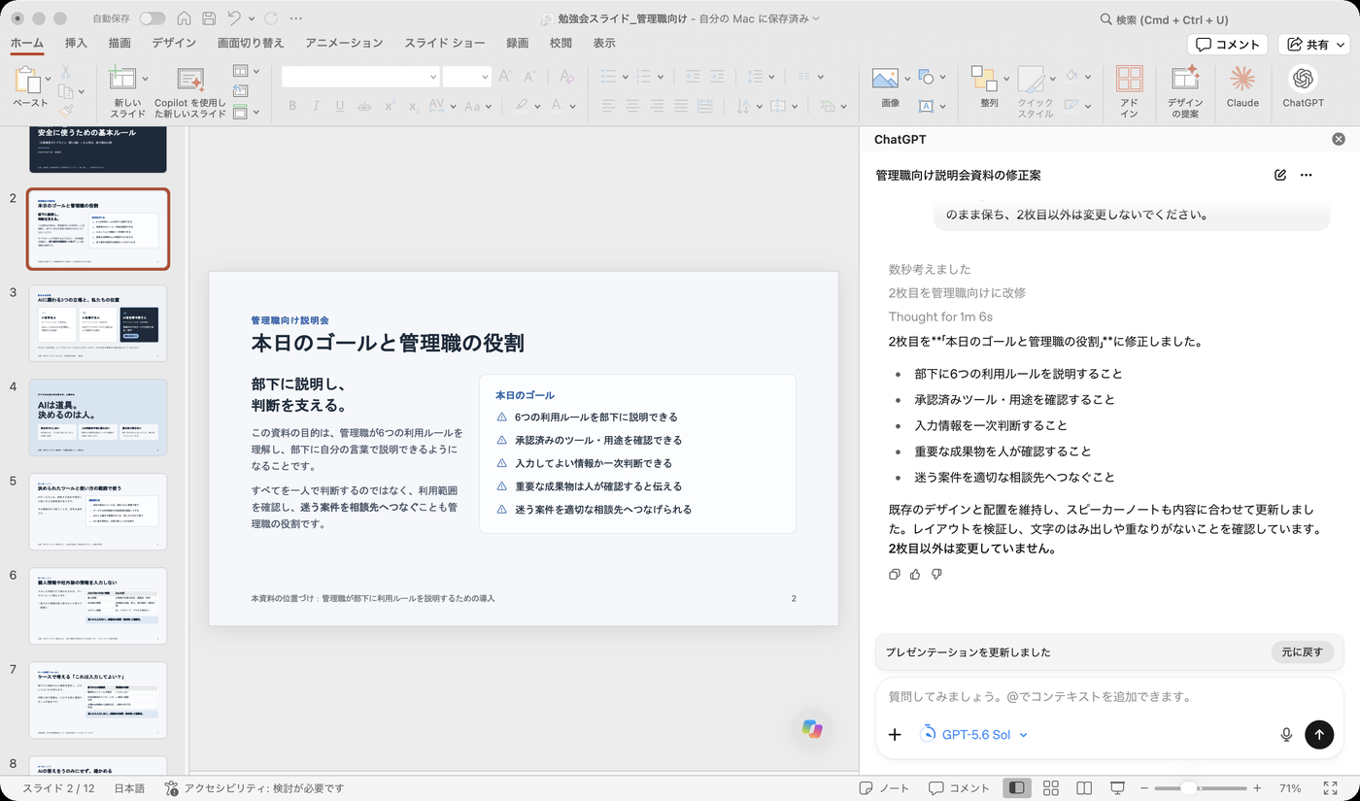Toggle normal view button in status bar
Viewport: 1360px width, 801px height.
tap(1017, 788)
